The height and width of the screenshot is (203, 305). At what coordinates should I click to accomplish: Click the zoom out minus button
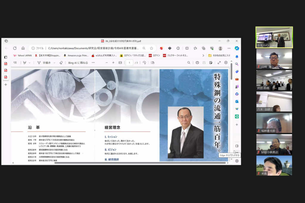click(107, 63)
